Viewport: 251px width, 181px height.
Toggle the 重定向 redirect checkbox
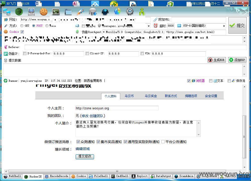[83, 26]
